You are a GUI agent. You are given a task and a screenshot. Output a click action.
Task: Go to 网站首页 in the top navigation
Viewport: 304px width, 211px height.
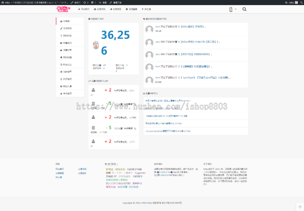click(x=84, y=9)
